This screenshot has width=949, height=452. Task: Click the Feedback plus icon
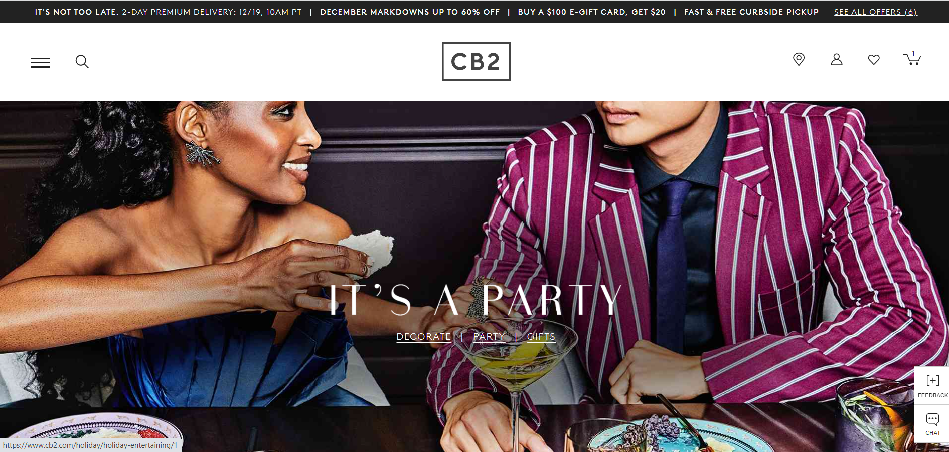tap(932, 380)
